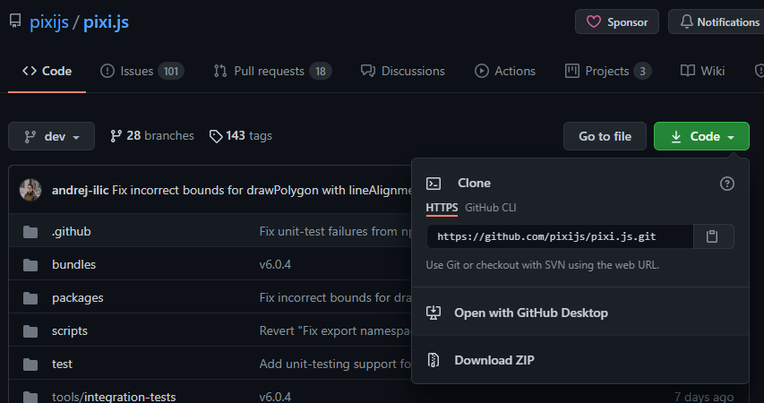Click the ZIP file icon
The width and height of the screenshot is (764, 403).
pyautogui.click(x=434, y=360)
